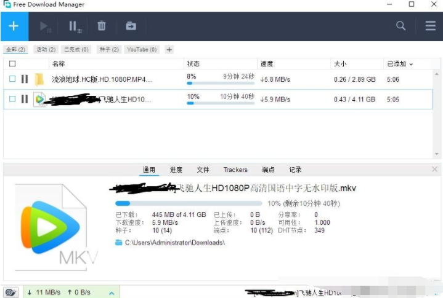Click the 0.43 / 4.11 GB size cell
The image size is (443, 298).
(354, 100)
